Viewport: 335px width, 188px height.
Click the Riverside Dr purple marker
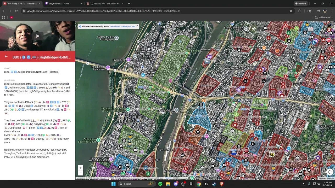pyautogui.click(x=128, y=60)
